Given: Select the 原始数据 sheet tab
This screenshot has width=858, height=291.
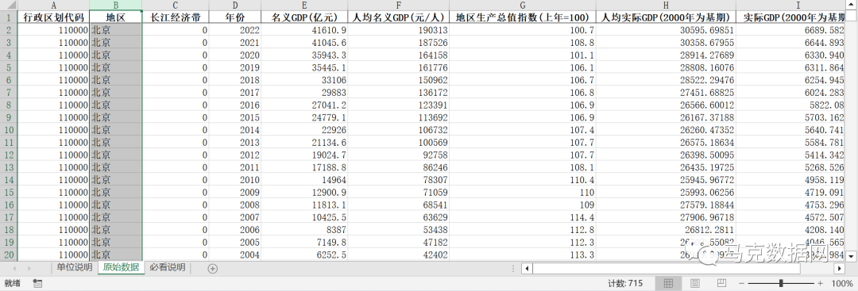Looking at the screenshot, I should tap(121, 267).
